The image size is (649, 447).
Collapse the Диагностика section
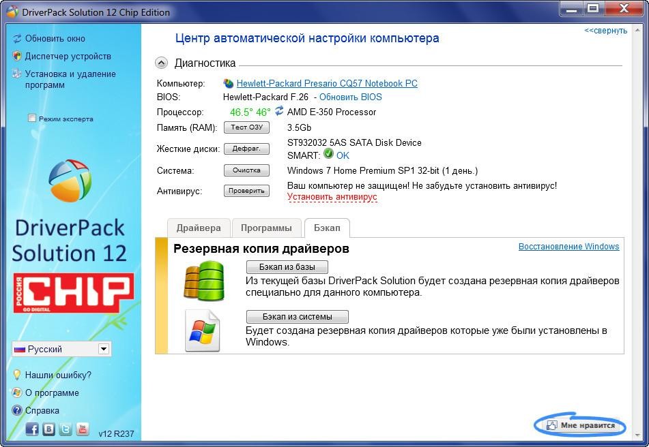click(x=161, y=63)
